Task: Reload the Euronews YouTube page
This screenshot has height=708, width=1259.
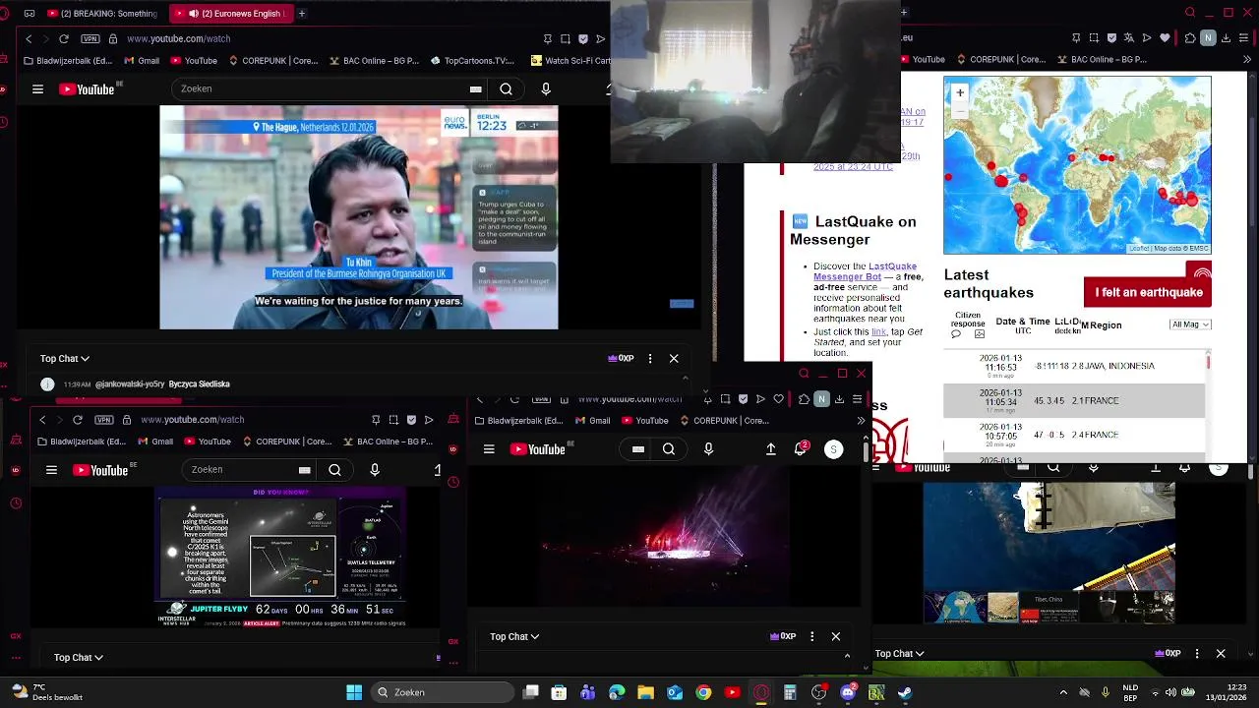Action: click(x=64, y=38)
